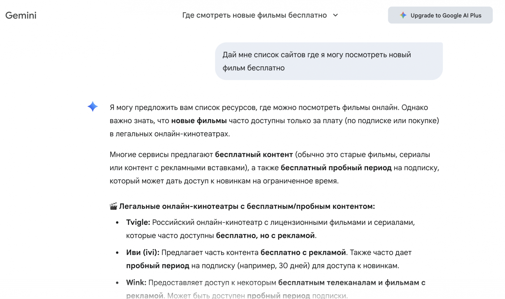Click bold text бесплатно, но с рекламой
Image resolution: width=505 pixels, height=299 pixels.
tap(265, 236)
